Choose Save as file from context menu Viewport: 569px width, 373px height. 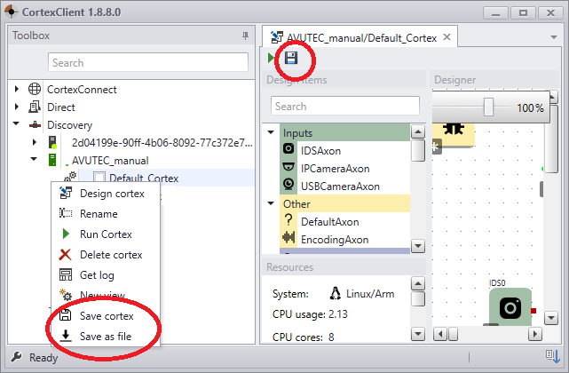106,336
